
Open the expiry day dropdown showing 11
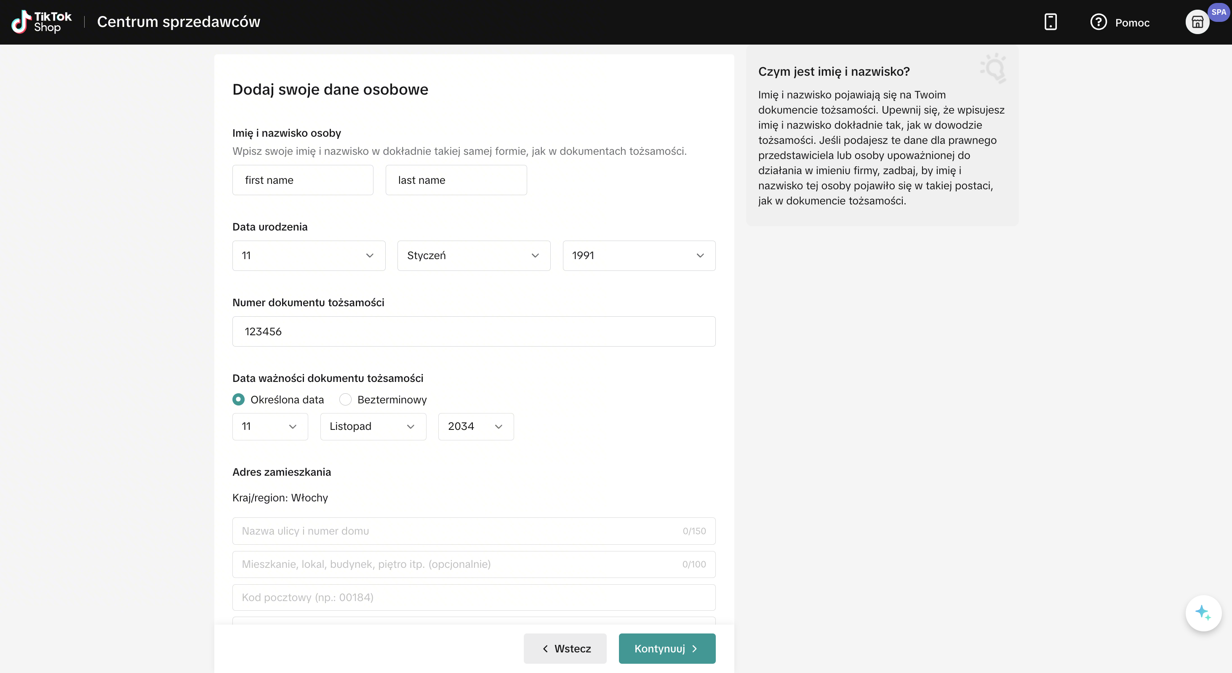[x=270, y=427]
